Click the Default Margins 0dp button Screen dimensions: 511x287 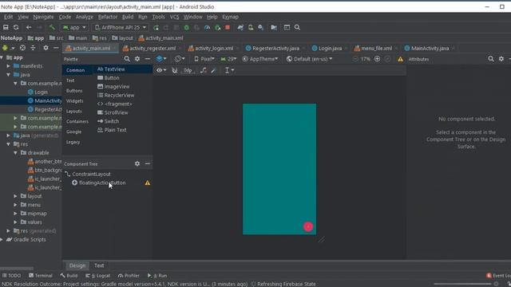(x=188, y=70)
